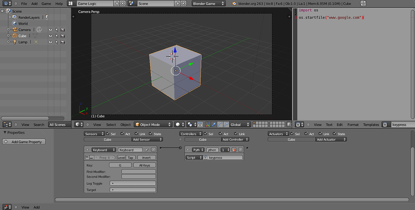Image resolution: width=415 pixels, height=210 pixels.
Task: Toggle the 3D manipulator widget icon
Action: pyautogui.click(x=208, y=124)
